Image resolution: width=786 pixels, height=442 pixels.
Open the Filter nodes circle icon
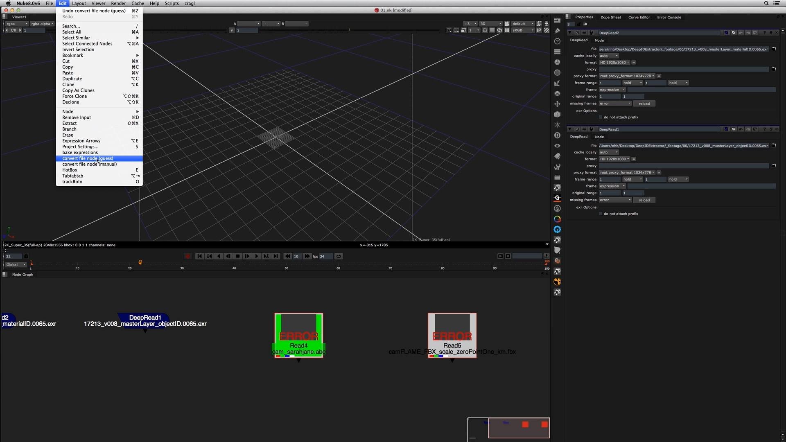[557, 73]
